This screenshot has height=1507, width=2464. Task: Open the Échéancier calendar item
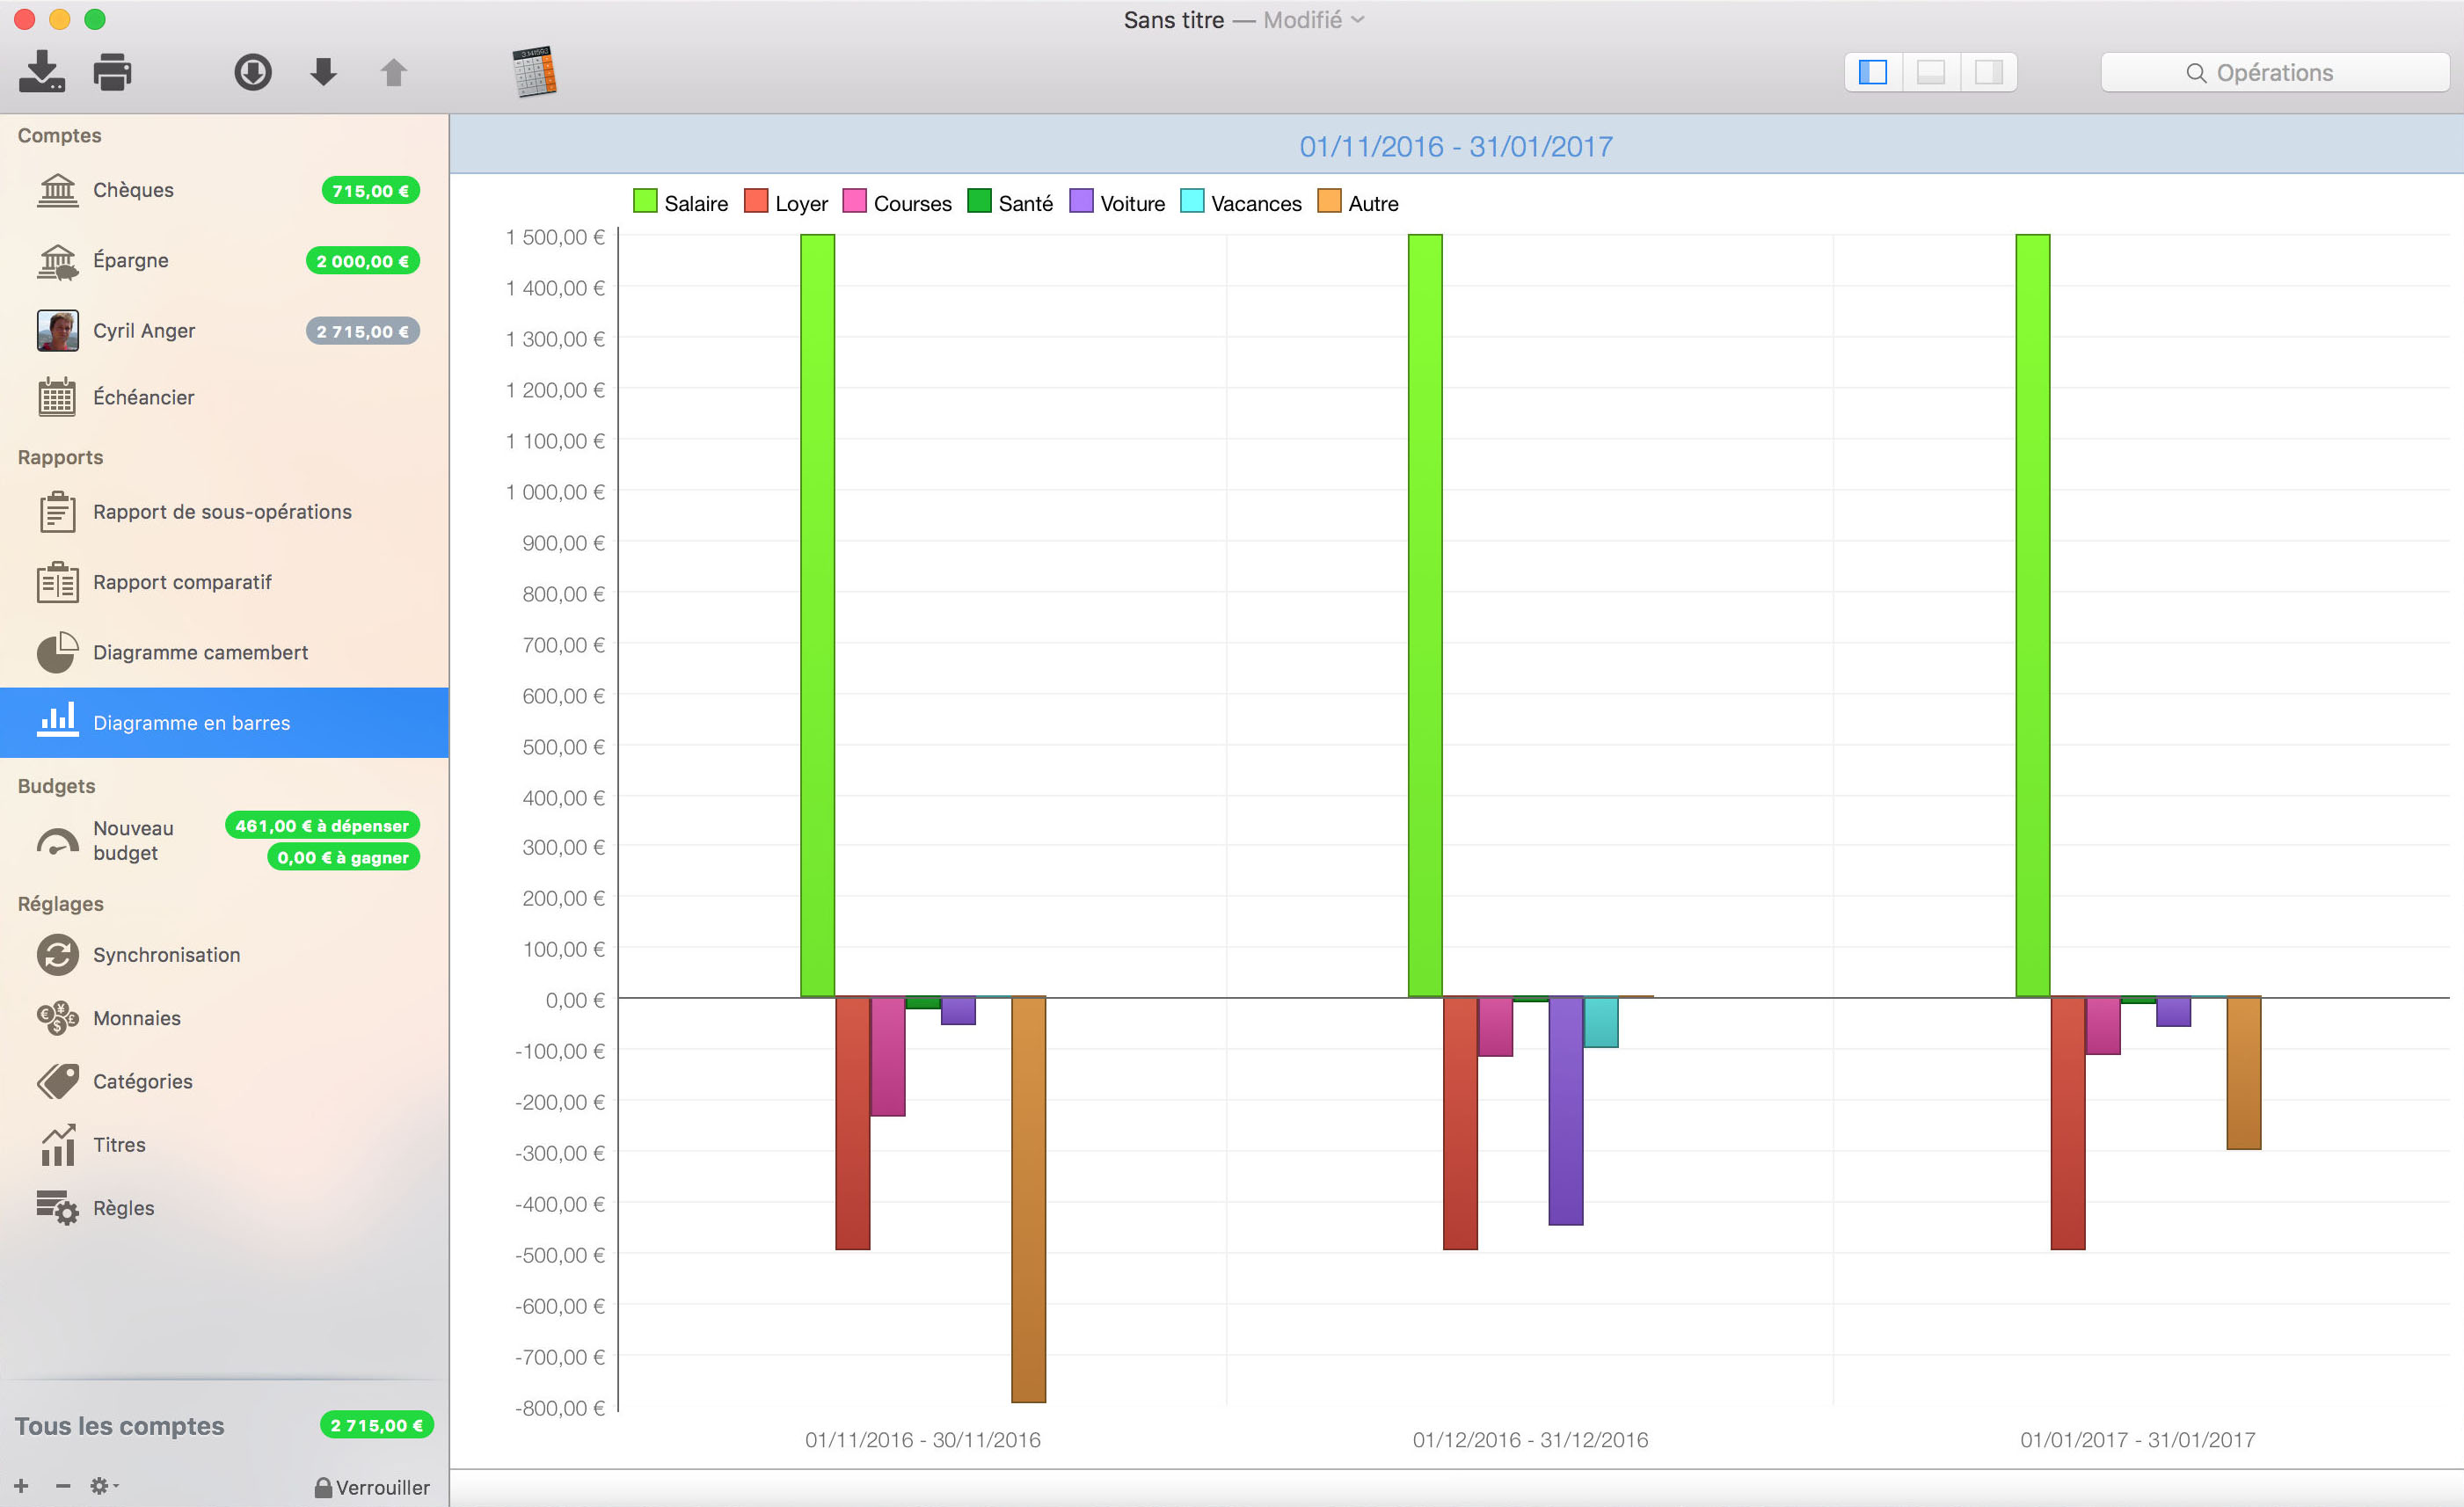(x=143, y=397)
